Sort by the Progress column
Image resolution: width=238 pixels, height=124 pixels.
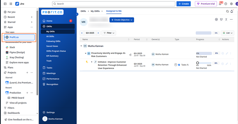219,39
